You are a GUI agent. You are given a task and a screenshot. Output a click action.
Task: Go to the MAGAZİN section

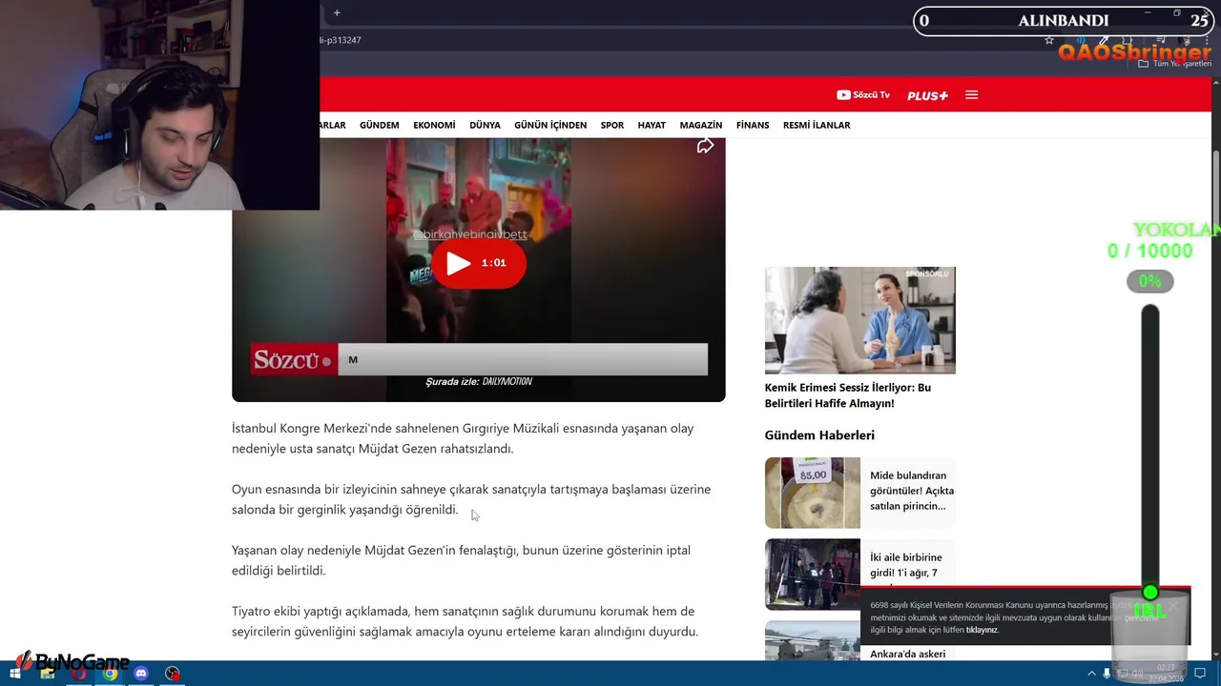(x=701, y=125)
